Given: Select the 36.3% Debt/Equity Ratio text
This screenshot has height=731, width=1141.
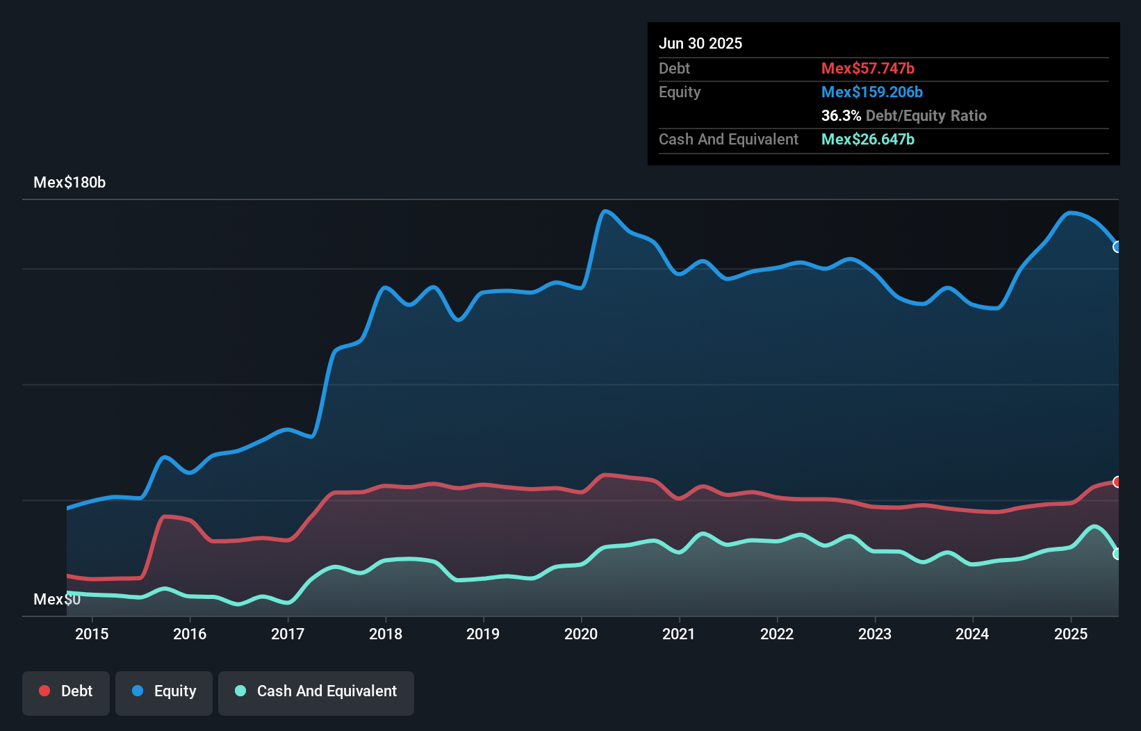Looking at the screenshot, I should [903, 115].
